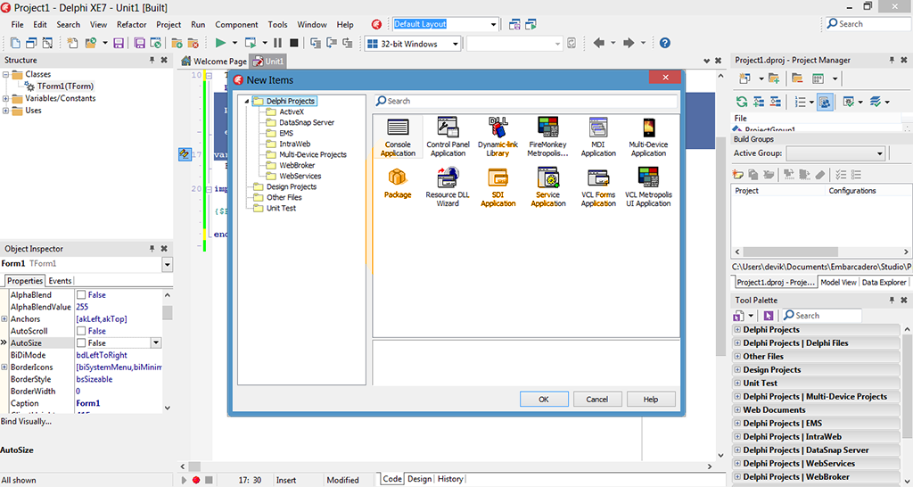Toggle the AutoSize checkbox
Viewport: 913px width, 487px height.
click(x=81, y=343)
